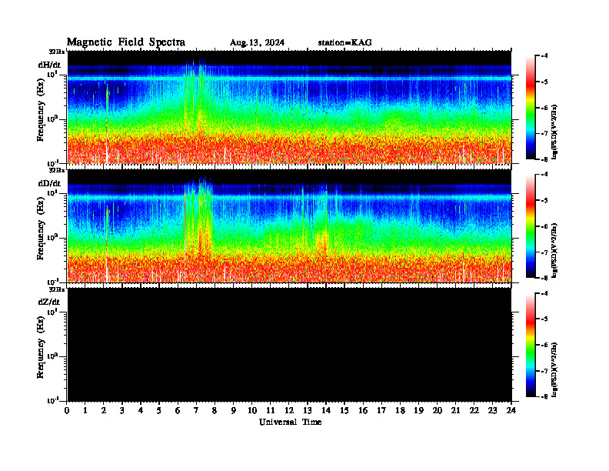Click hour 8 on the time axis
The height and width of the screenshot is (471, 609).
point(215,411)
